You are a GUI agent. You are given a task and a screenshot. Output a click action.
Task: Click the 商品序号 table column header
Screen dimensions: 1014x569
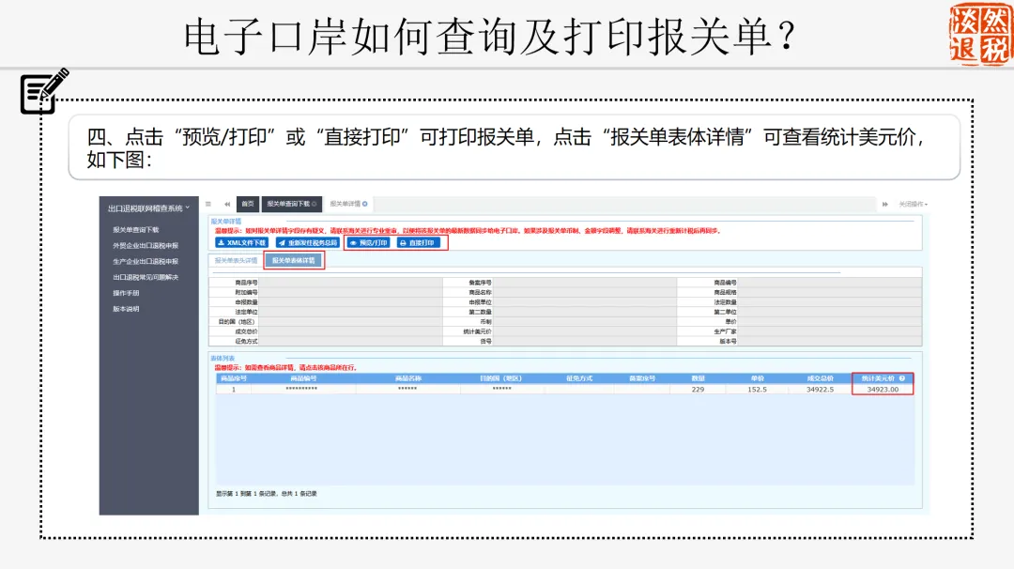coord(234,378)
